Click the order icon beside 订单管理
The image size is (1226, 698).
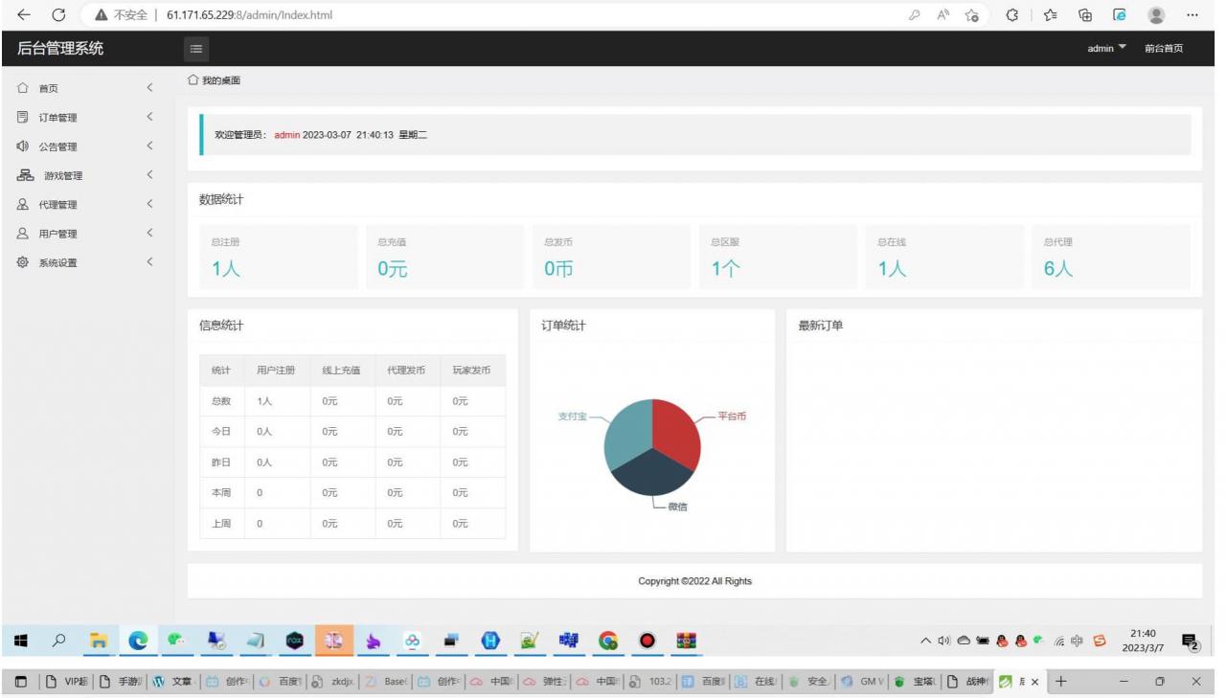[x=24, y=117]
